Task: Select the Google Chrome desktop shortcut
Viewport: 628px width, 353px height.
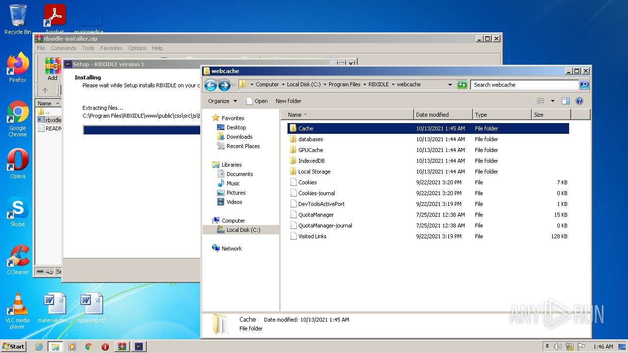Action: click(x=18, y=119)
